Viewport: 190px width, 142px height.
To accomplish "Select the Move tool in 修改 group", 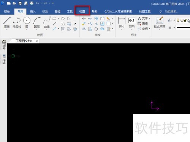I will (84, 19).
